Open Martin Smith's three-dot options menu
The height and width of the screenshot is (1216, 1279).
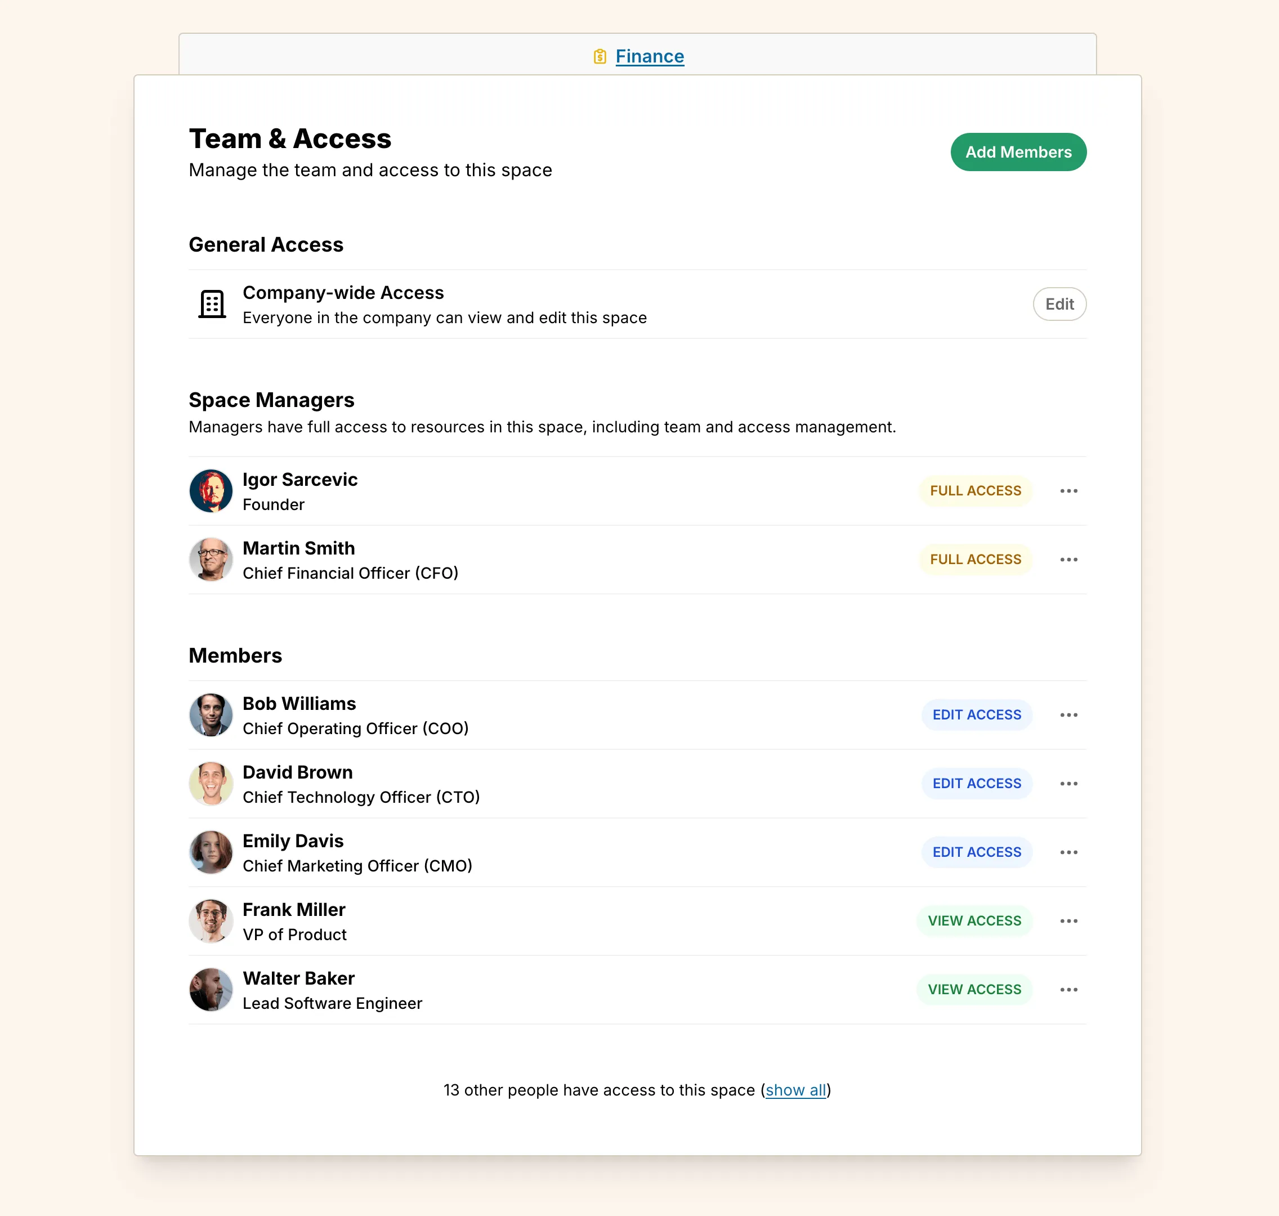click(x=1068, y=560)
